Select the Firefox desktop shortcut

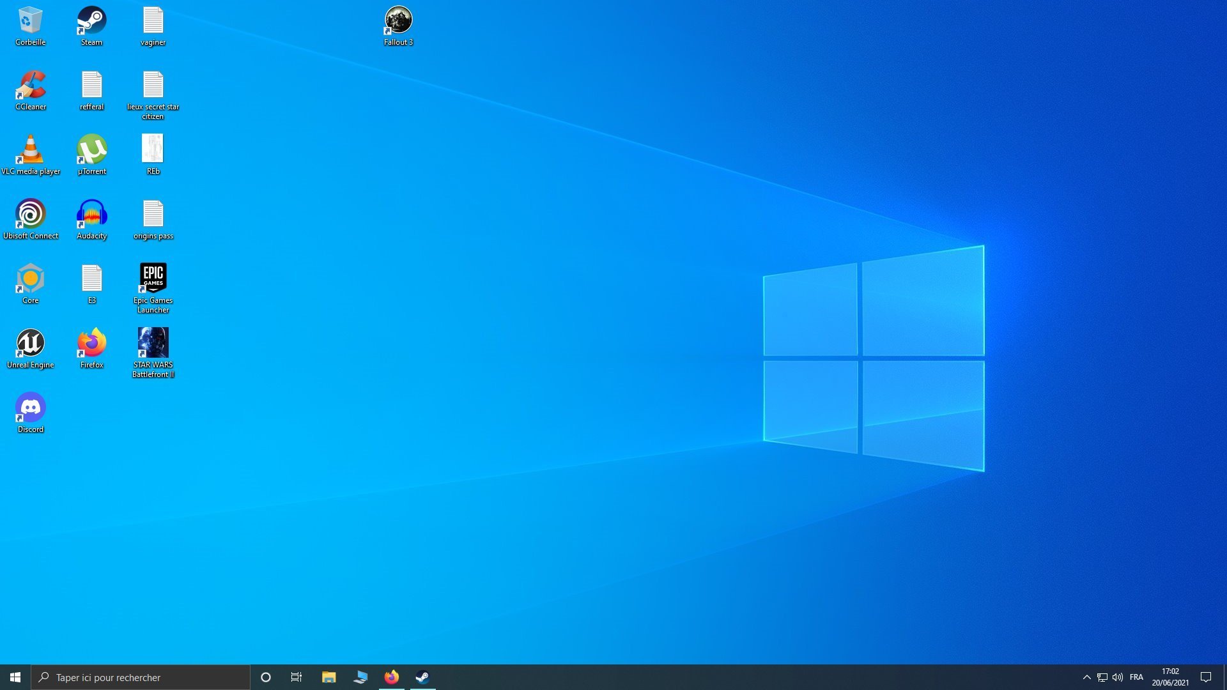91,349
